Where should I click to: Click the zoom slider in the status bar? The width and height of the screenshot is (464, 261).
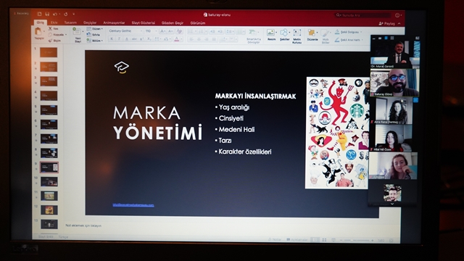coord(357,240)
